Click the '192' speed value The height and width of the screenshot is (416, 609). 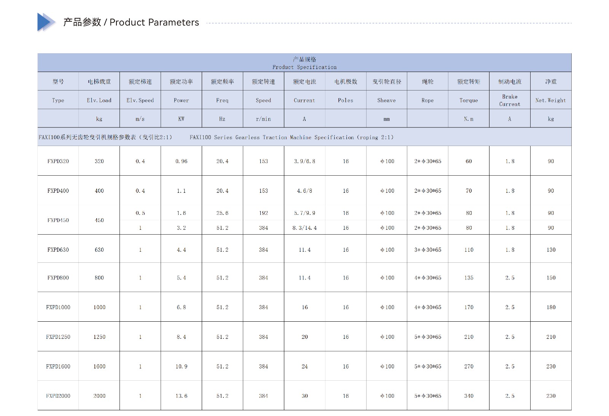[x=263, y=213]
